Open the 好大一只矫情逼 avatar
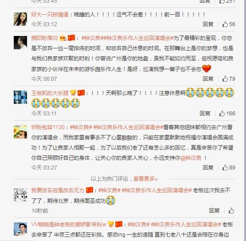Viewport: 246px width, 241px height. point(20,19)
